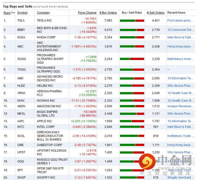Open '12 Consumer Dis...' news link
The height and width of the screenshot is (180, 197).
pos(181,30)
